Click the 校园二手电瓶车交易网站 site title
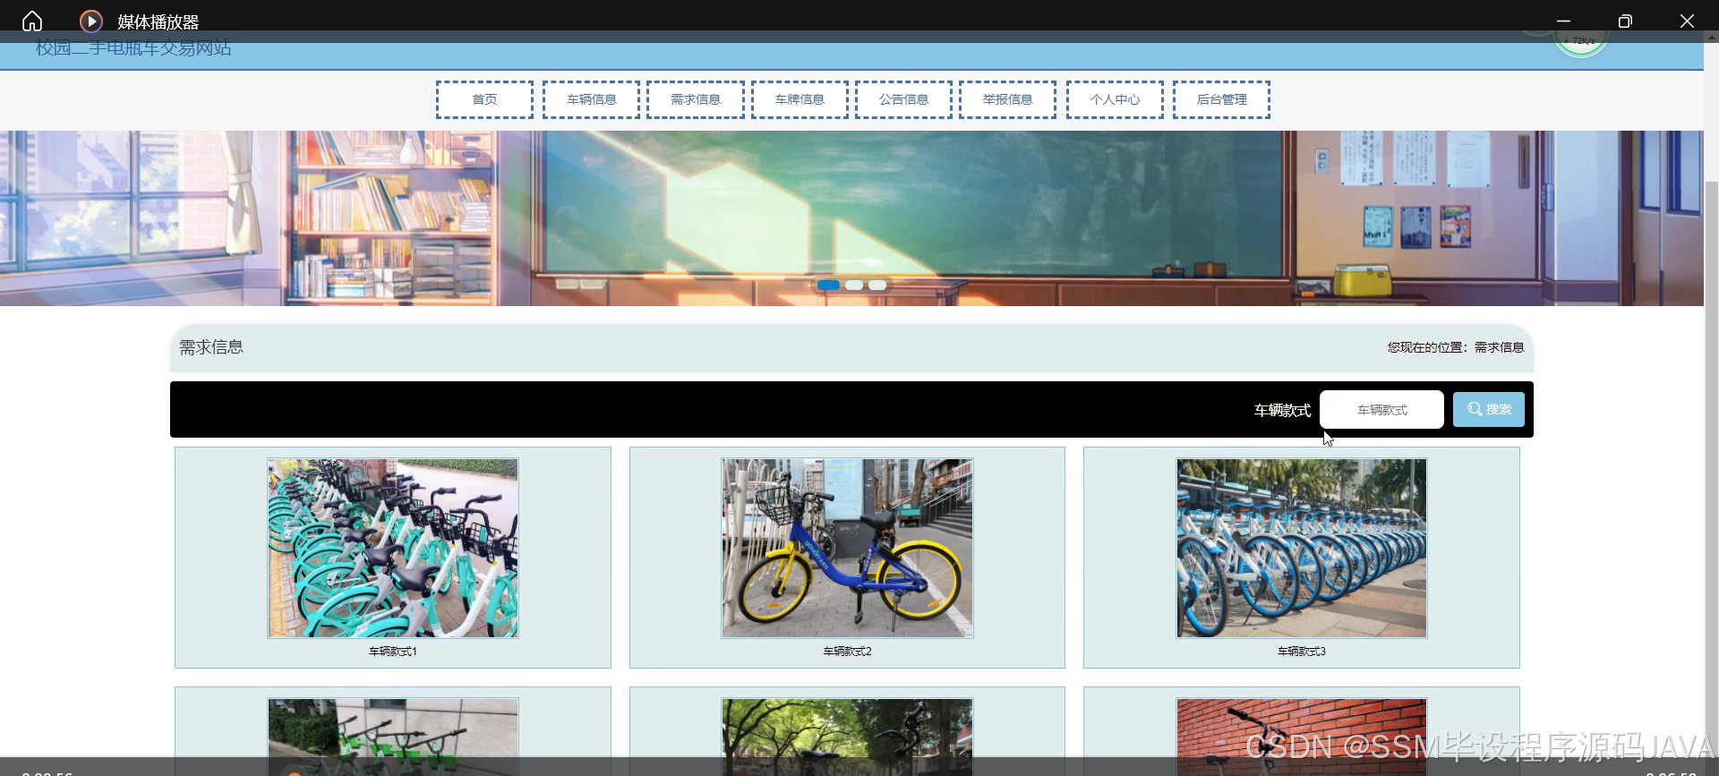 (x=133, y=48)
